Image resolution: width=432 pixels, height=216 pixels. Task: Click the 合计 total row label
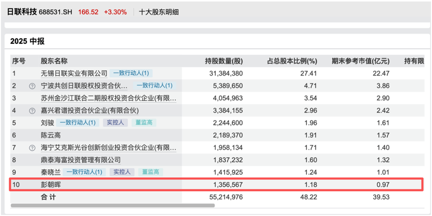pyautogui.click(x=48, y=197)
